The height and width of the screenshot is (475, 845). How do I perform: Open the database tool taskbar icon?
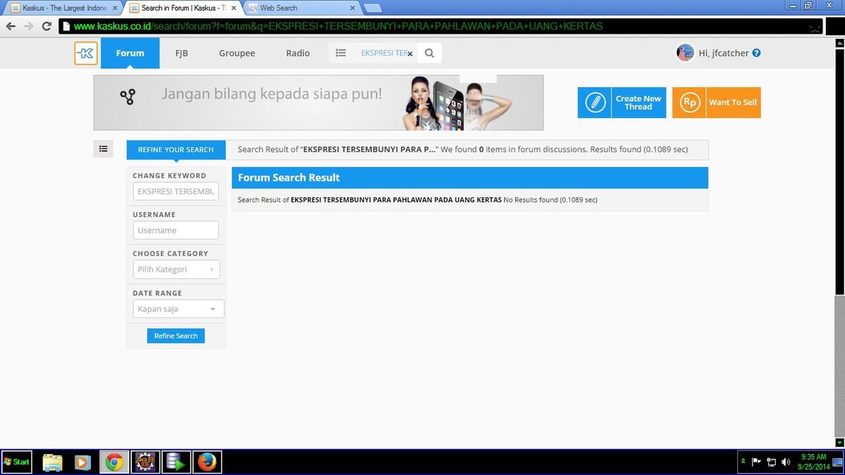tap(176, 462)
